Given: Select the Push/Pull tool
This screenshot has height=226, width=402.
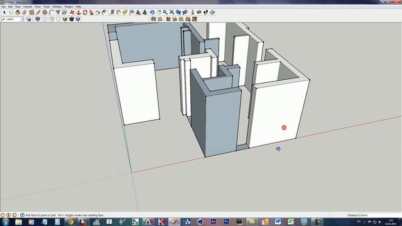Looking at the screenshot, I should coord(79,13).
